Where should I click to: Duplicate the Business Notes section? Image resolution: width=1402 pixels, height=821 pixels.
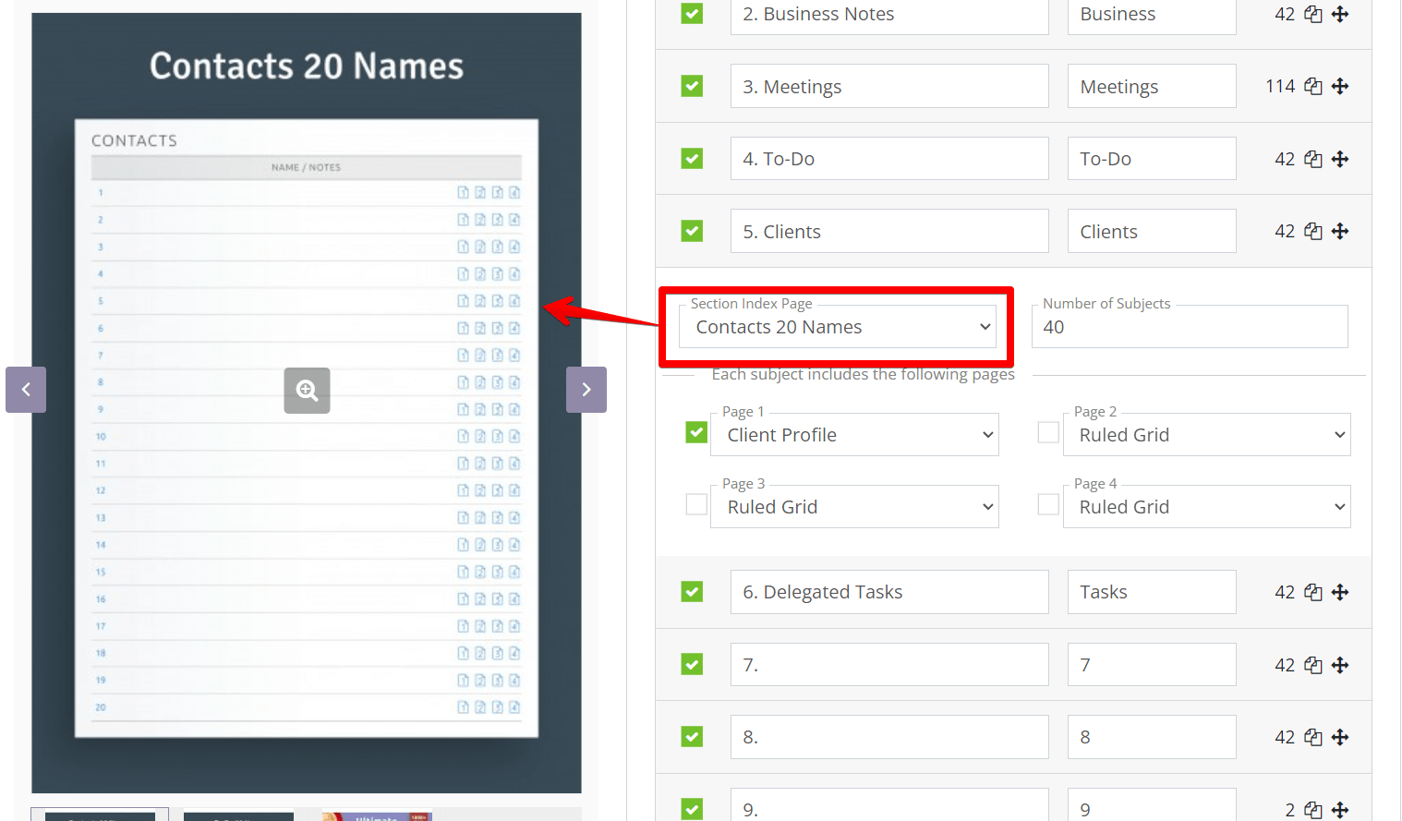(1313, 14)
